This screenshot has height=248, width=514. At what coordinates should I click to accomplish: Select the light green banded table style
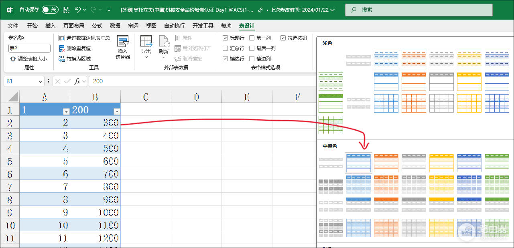[x=331, y=81]
